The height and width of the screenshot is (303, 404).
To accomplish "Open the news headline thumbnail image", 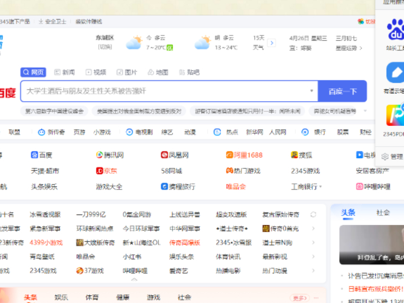I will pyautogui.click(x=371, y=245).
